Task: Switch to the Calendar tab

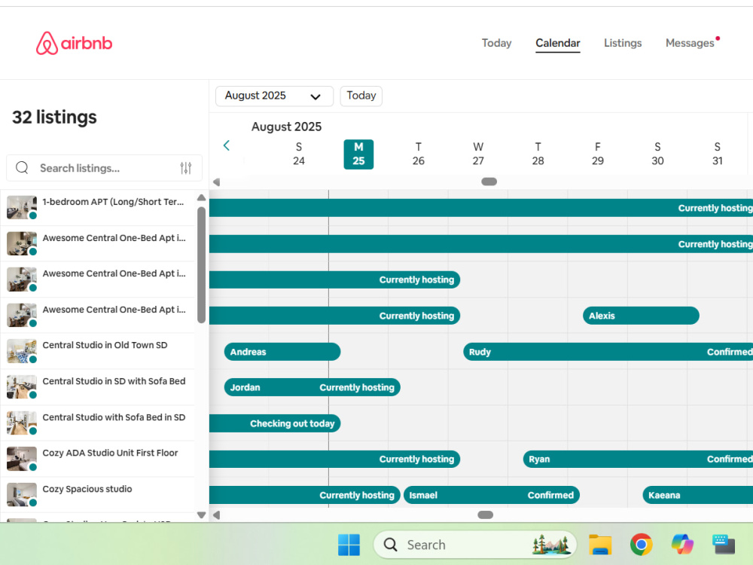Action: (557, 43)
